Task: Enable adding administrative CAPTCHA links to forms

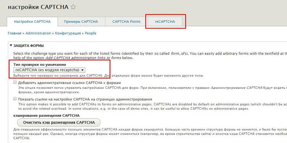Action: coord(15,82)
